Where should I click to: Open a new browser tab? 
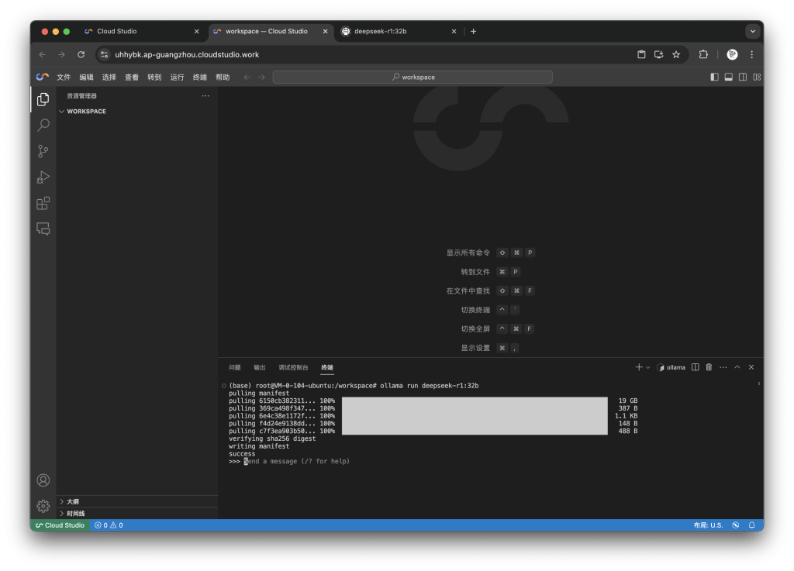(x=473, y=31)
